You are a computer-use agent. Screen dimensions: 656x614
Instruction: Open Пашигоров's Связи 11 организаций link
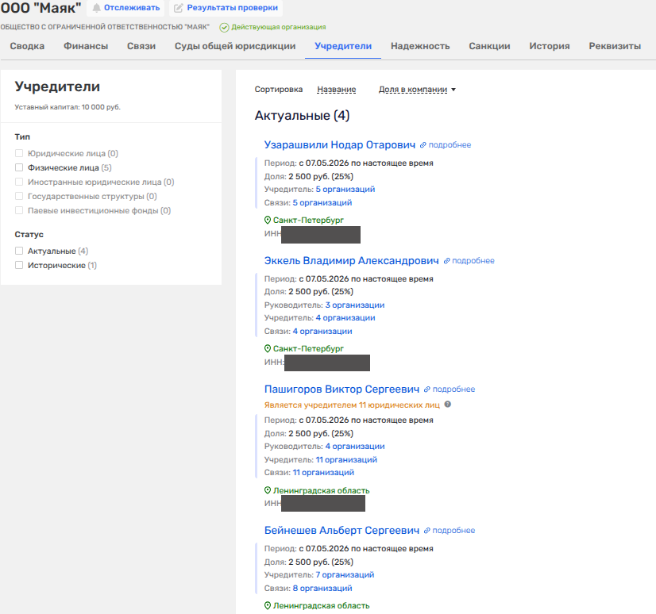(323, 473)
